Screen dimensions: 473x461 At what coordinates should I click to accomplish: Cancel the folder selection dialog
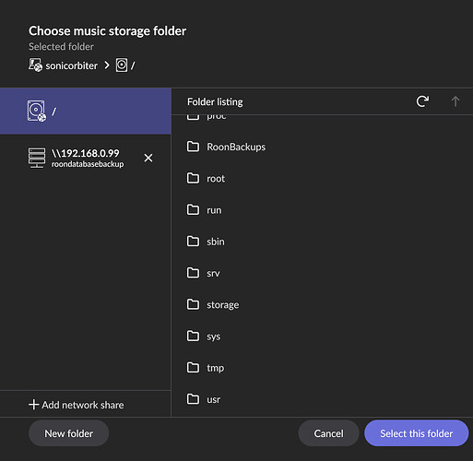[x=328, y=433]
